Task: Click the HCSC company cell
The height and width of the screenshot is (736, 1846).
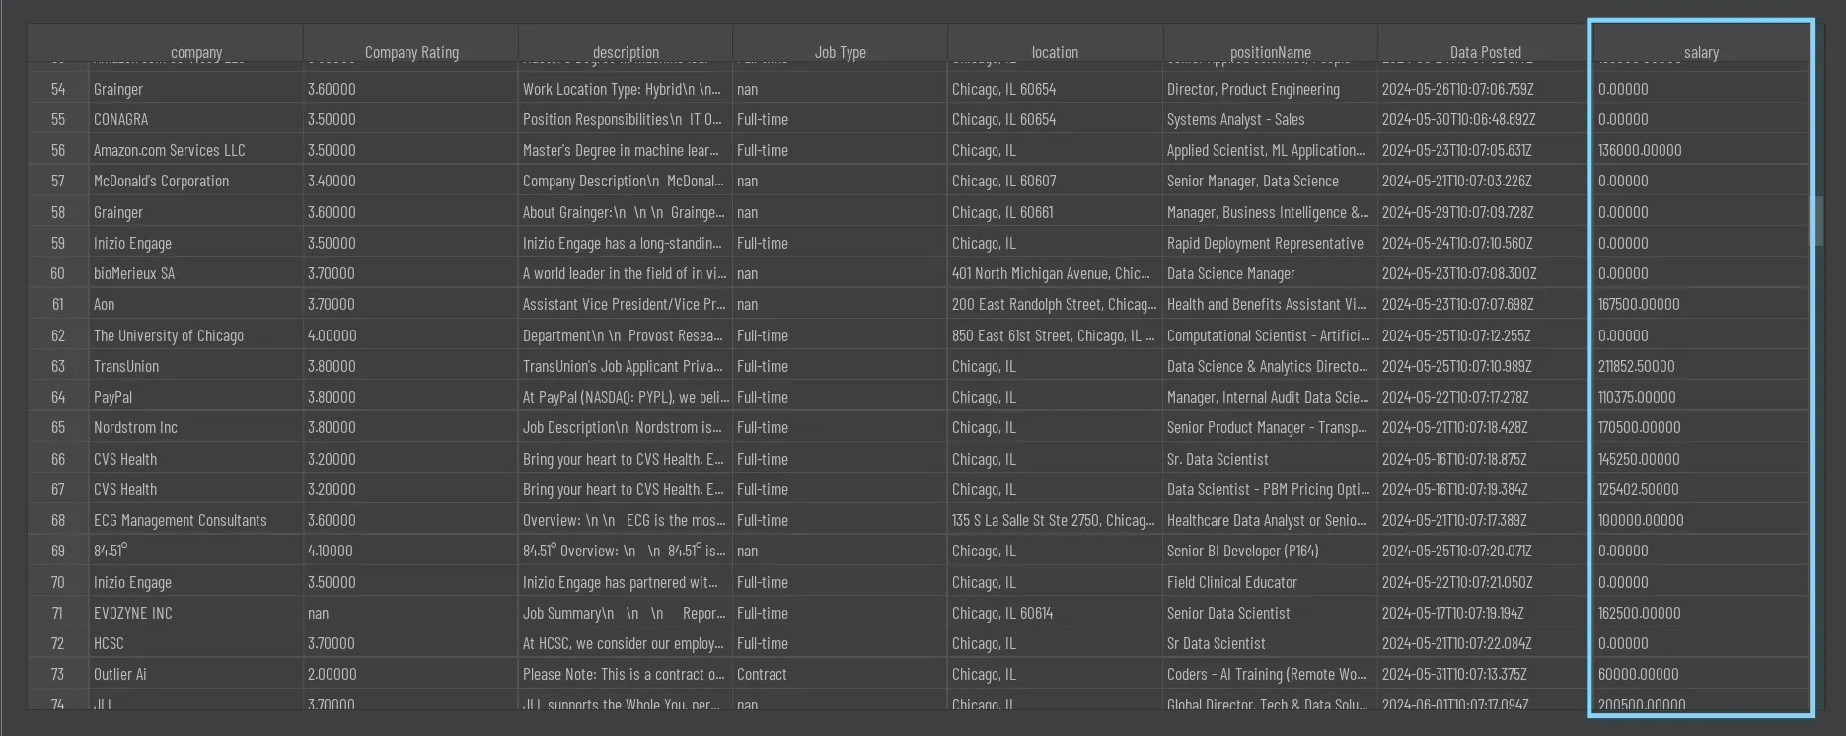Action: (x=195, y=643)
